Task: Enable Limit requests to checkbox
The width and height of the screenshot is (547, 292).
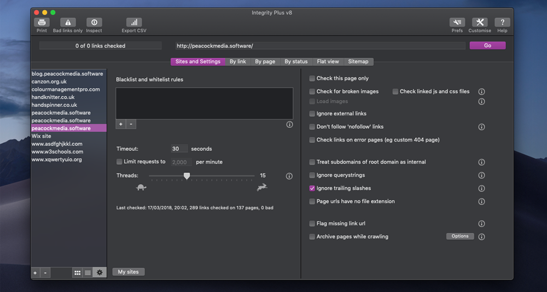Action: tap(119, 162)
